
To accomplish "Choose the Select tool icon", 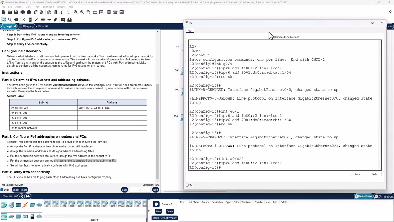I will 3,19.
